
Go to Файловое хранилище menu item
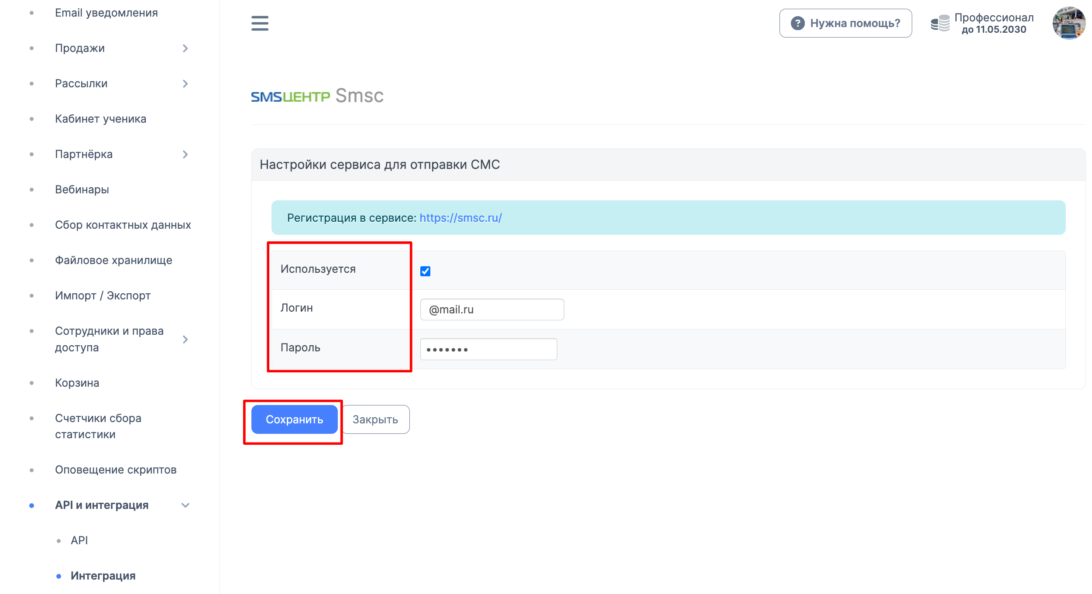pyautogui.click(x=113, y=261)
